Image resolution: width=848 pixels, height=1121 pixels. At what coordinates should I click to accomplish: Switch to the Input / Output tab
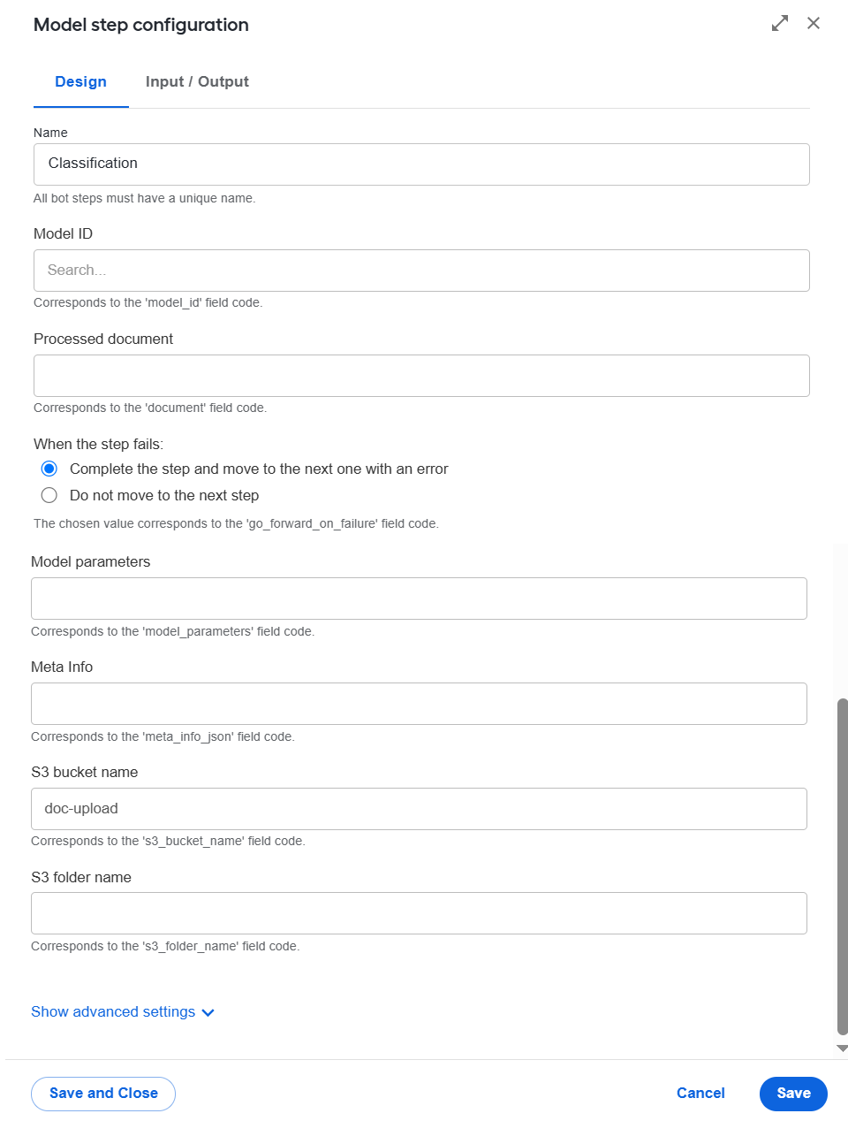pyautogui.click(x=197, y=81)
